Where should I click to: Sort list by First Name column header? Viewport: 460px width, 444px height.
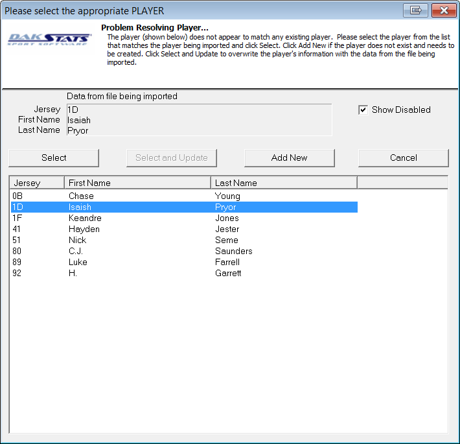(137, 183)
